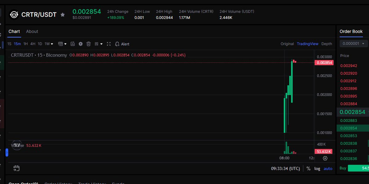
Task: Click the CRTRUSDT · 15 · Biconomy chart legend
Action: tap(39, 55)
